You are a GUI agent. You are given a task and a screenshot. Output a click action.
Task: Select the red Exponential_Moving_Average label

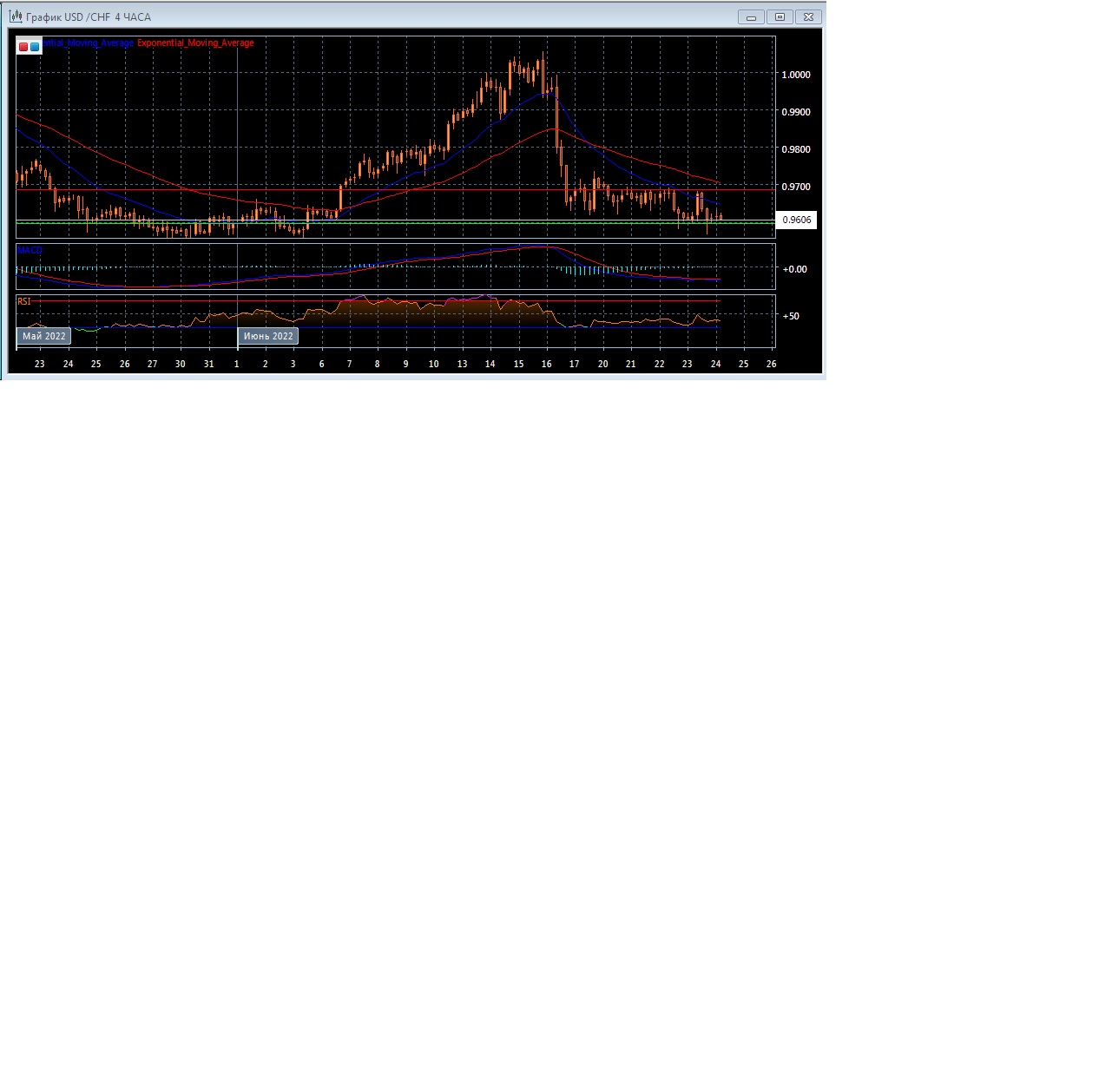[195, 43]
